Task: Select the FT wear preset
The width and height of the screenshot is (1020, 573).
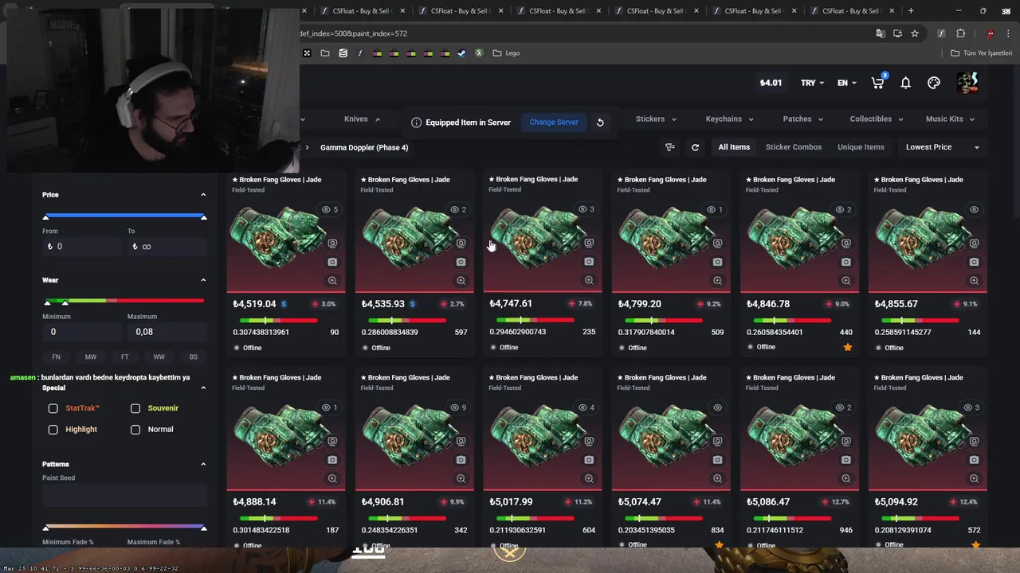Action: tap(125, 357)
